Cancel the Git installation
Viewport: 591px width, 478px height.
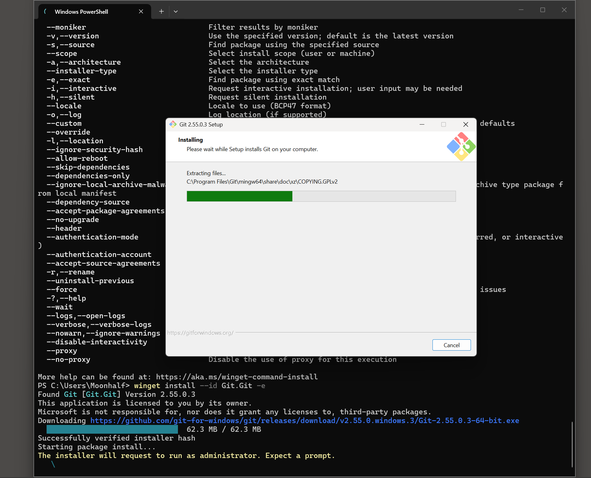click(x=452, y=345)
